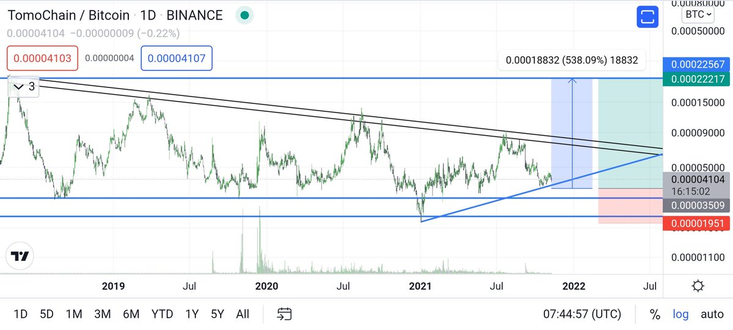The height and width of the screenshot is (330, 733).
Task: Click the blue buy price 0.00004107
Action: (177, 59)
